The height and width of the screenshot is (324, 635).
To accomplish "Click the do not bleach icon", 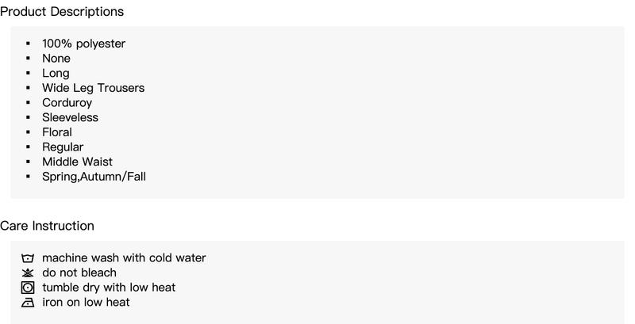I will [28, 273].
